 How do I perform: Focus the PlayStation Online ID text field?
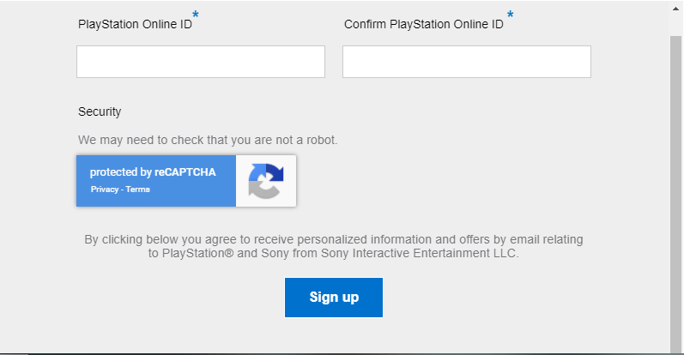point(201,62)
